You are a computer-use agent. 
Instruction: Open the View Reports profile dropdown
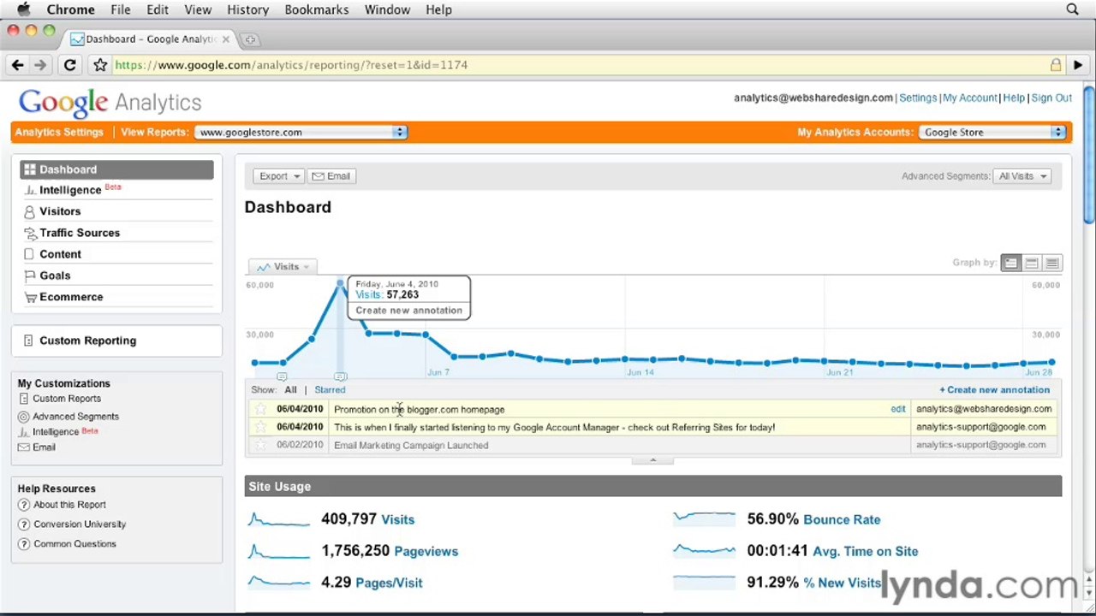(x=301, y=133)
